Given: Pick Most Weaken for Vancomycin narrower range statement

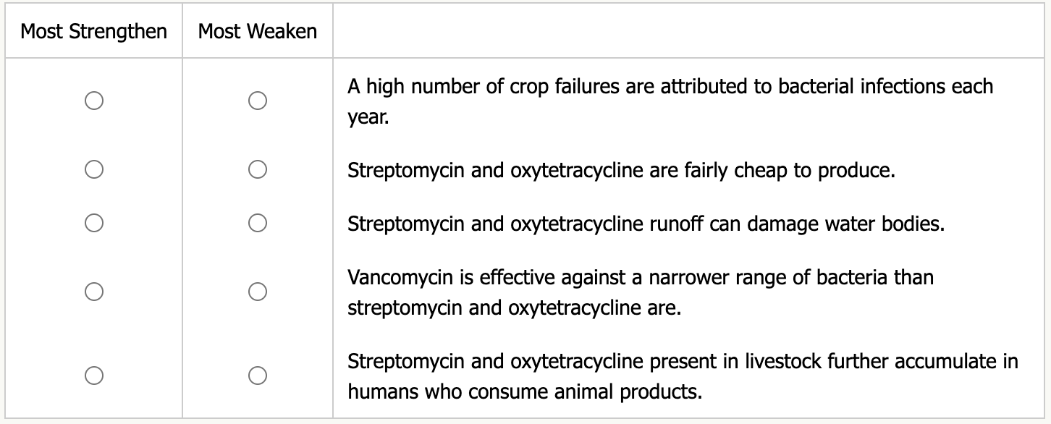Looking at the screenshot, I should (257, 292).
